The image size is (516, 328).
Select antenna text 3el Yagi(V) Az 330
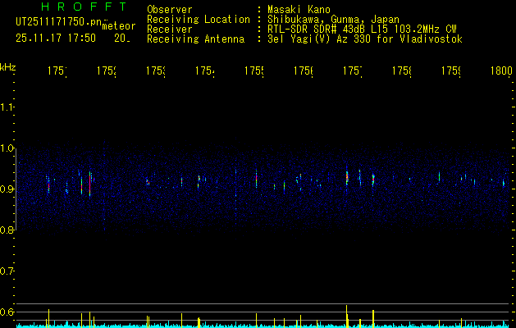pyautogui.click(x=320, y=39)
